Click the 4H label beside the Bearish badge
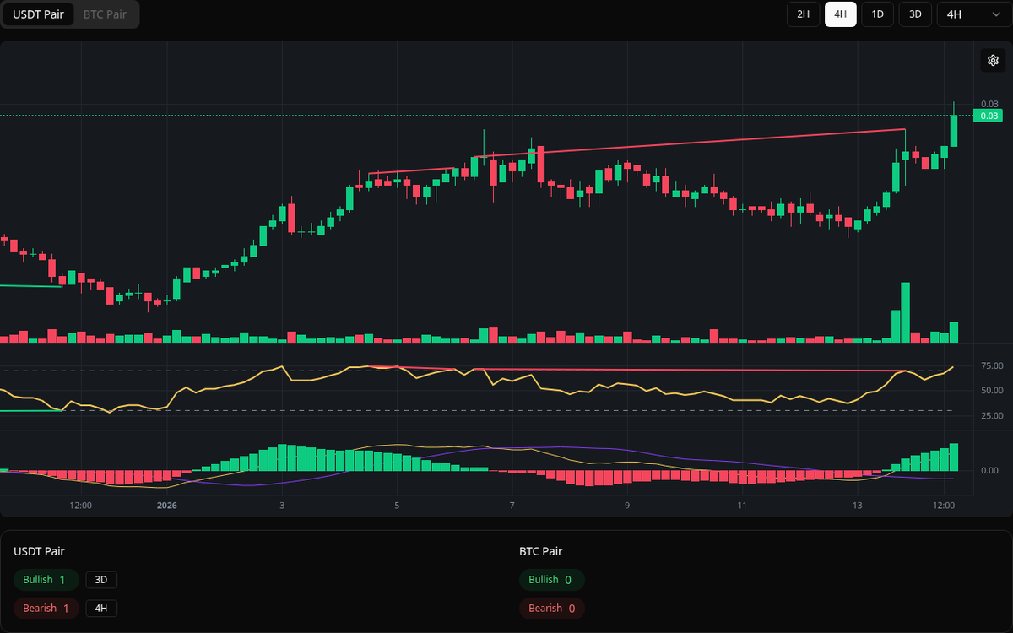Image resolution: width=1013 pixels, height=633 pixels. click(x=100, y=608)
